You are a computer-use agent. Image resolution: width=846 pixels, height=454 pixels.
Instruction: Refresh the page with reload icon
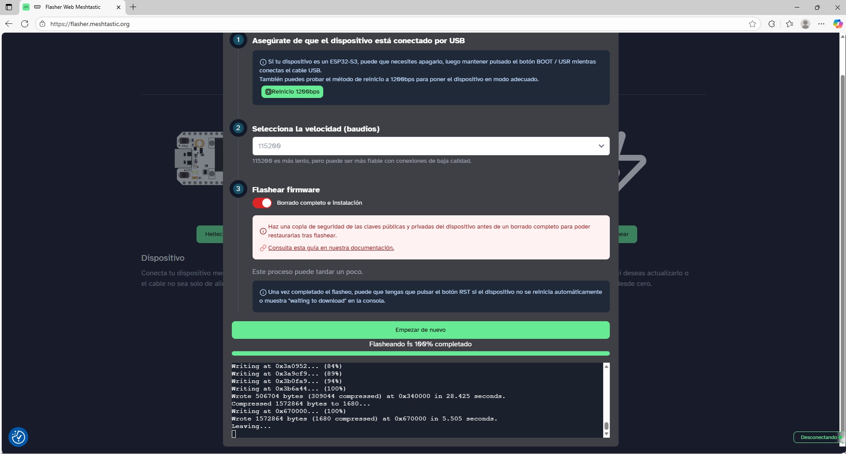[25, 24]
